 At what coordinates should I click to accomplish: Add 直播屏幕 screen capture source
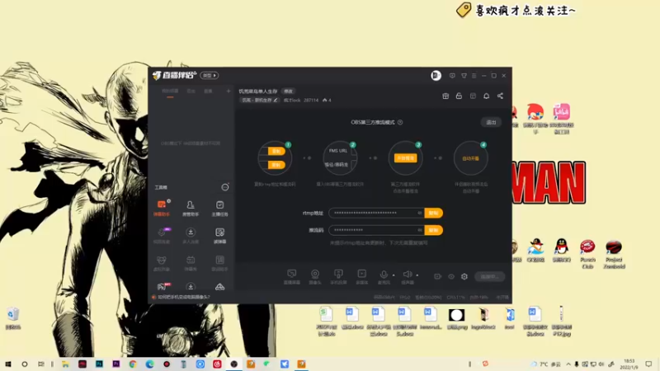pyautogui.click(x=292, y=277)
